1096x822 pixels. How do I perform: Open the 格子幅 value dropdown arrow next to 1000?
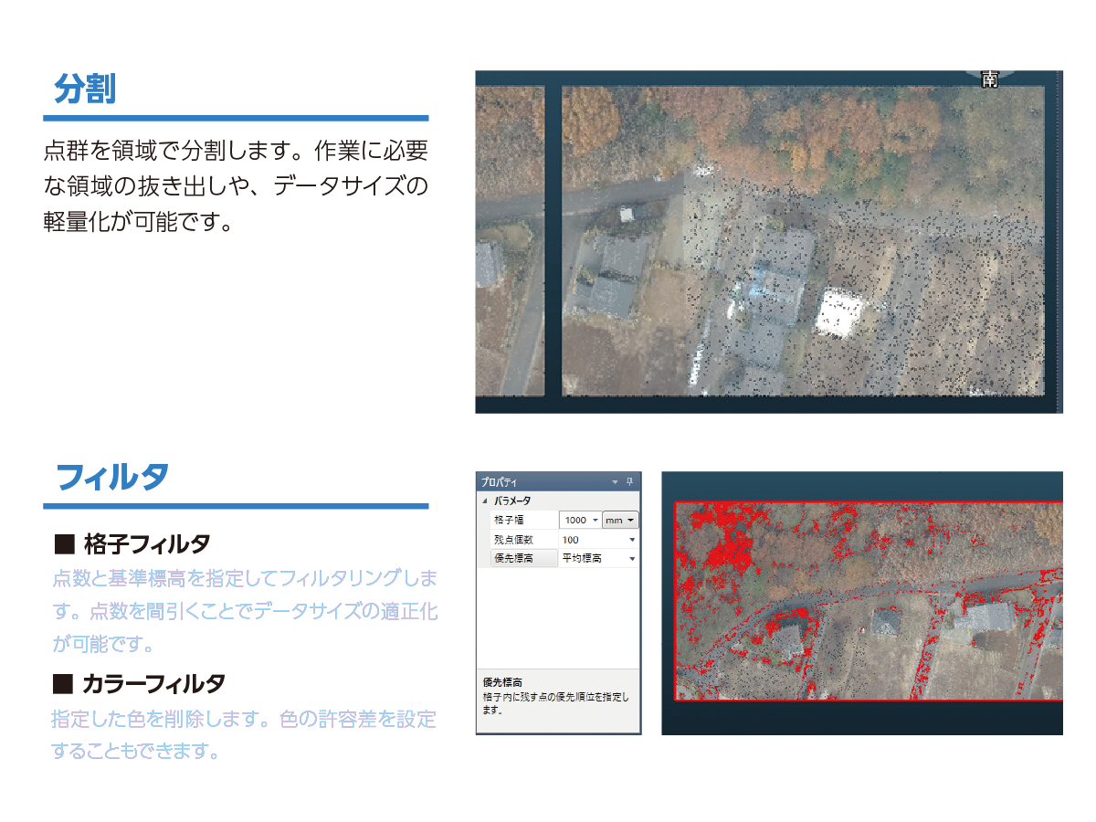coord(595,520)
